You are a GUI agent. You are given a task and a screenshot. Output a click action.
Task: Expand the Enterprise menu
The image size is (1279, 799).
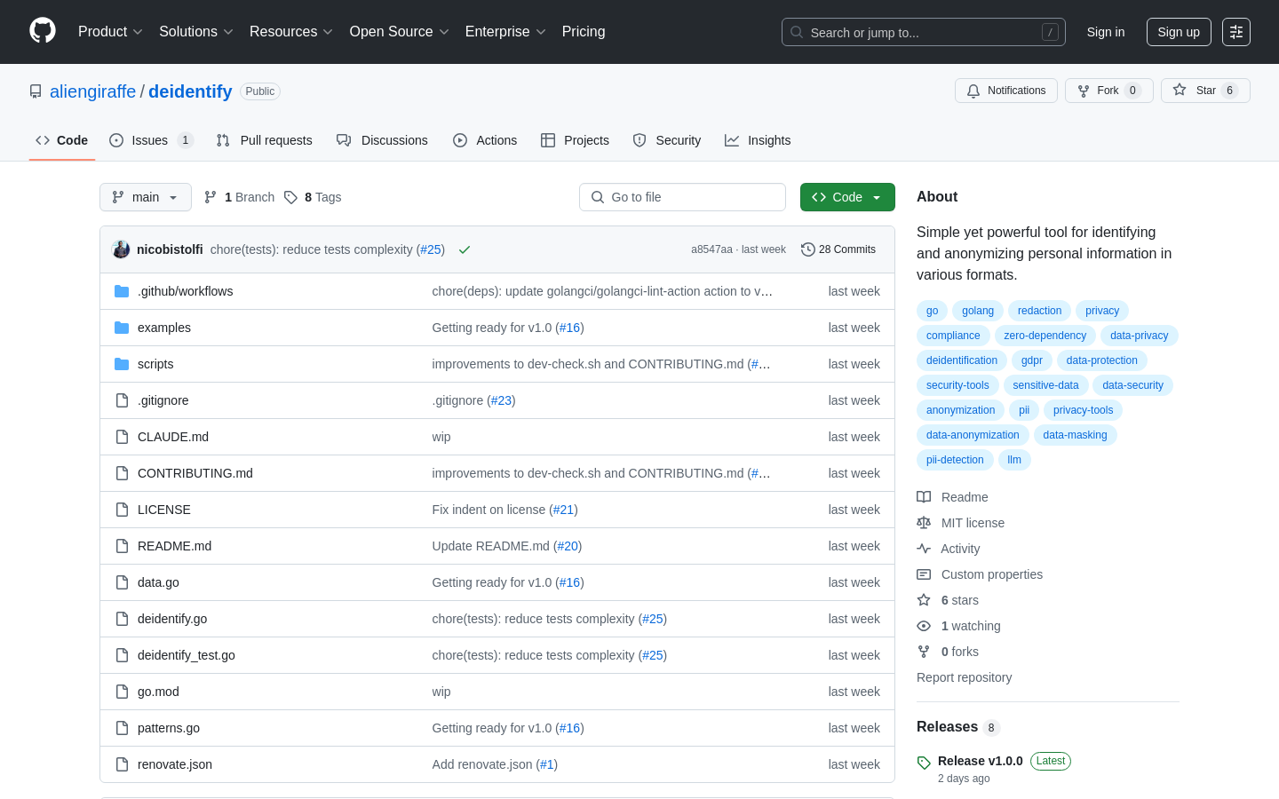pyautogui.click(x=505, y=32)
